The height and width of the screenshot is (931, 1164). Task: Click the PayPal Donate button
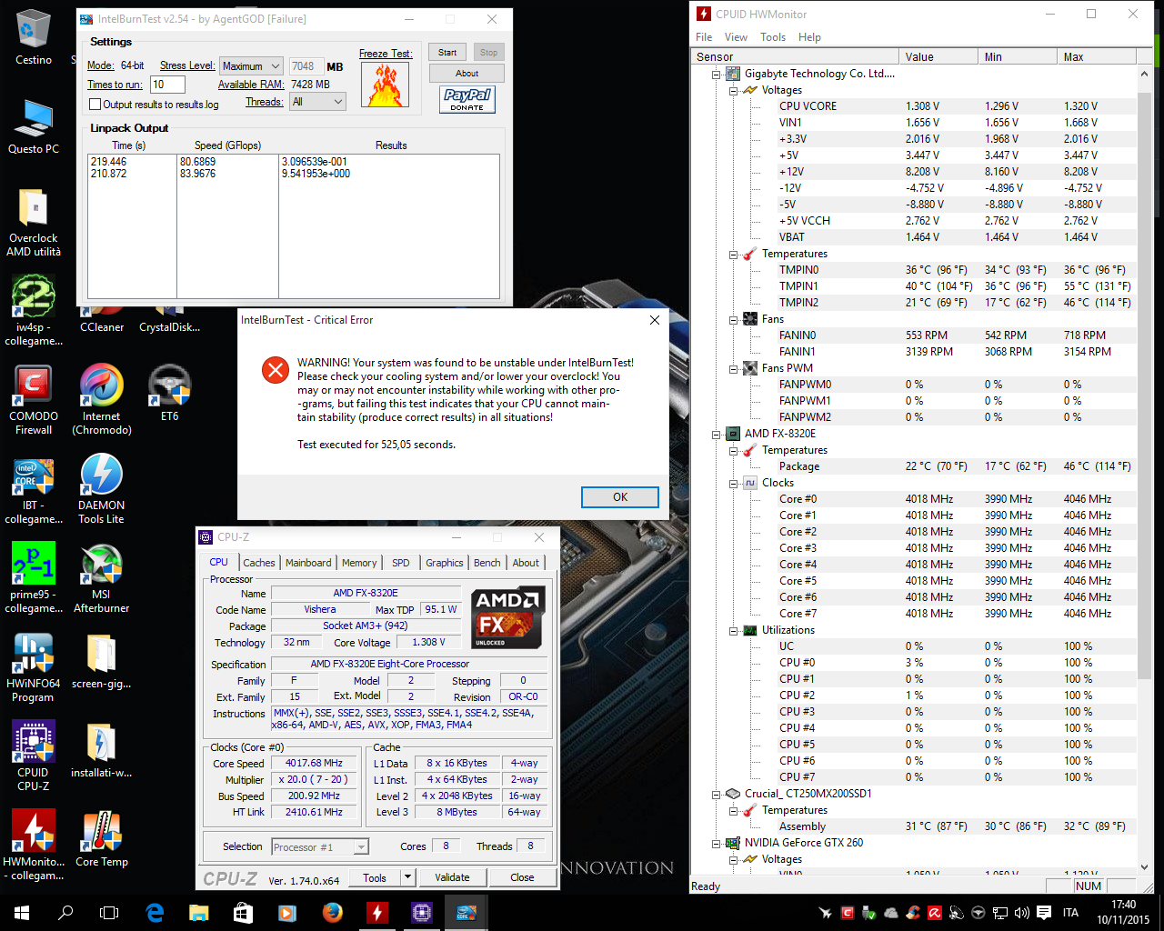pyautogui.click(x=467, y=99)
